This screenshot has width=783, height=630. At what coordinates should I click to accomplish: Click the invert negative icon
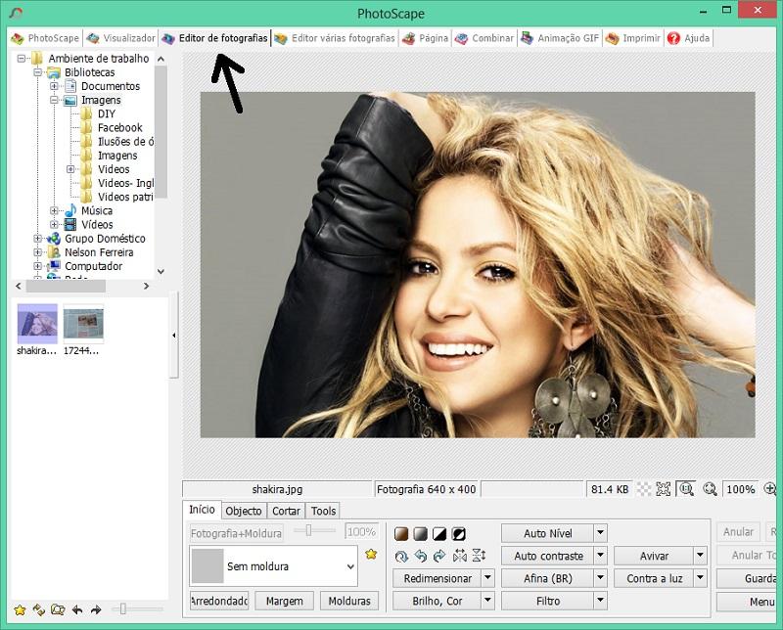(459, 534)
